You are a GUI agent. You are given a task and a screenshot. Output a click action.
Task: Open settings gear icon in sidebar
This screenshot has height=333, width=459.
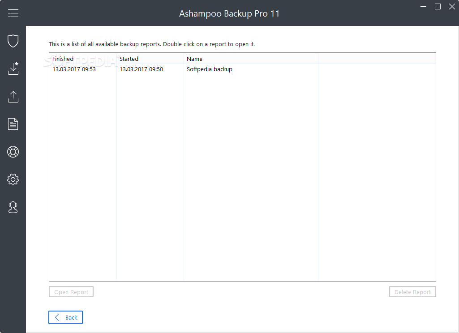[x=13, y=179]
